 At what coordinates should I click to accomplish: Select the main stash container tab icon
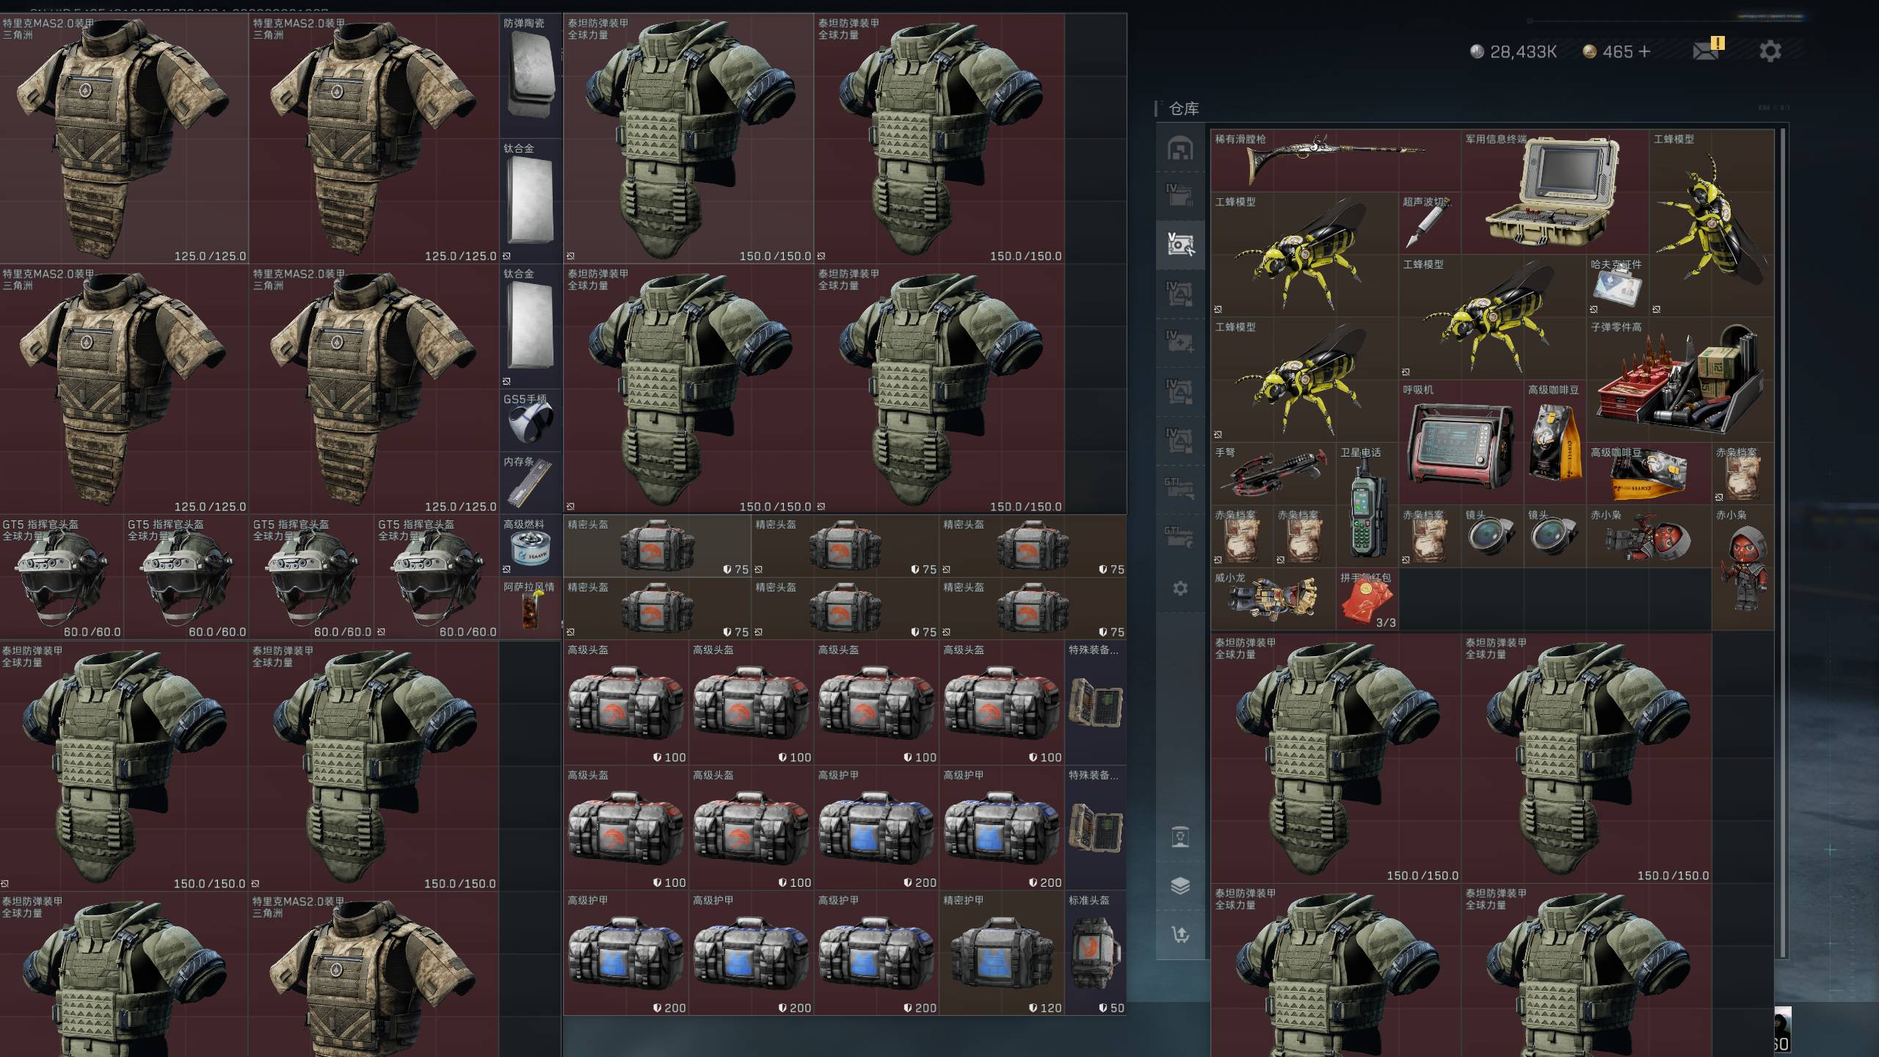pos(1180,149)
